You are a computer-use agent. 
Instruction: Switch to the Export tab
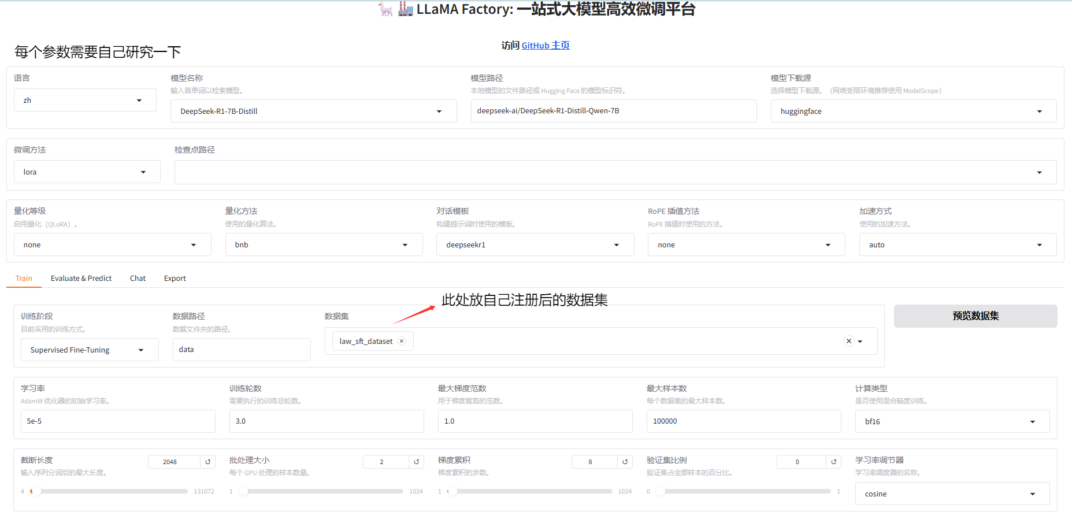pyautogui.click(x=175, y=279)
